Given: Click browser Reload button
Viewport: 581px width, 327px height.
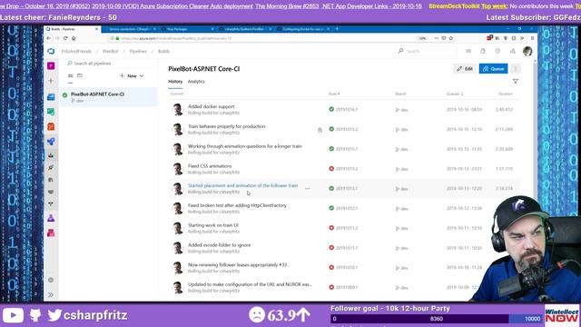Looking at the screenshot, I should [65, 38].
